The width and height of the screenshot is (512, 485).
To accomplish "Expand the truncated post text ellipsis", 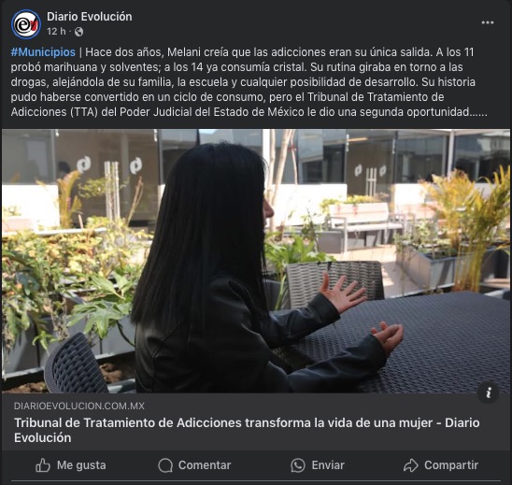I will pos(478,113).
